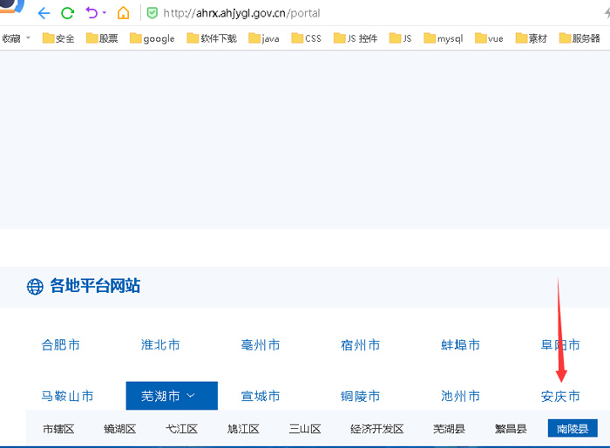Select the 繁昌县 county
Viewport: 610px width, 448px height.
[x=511, y=429]
